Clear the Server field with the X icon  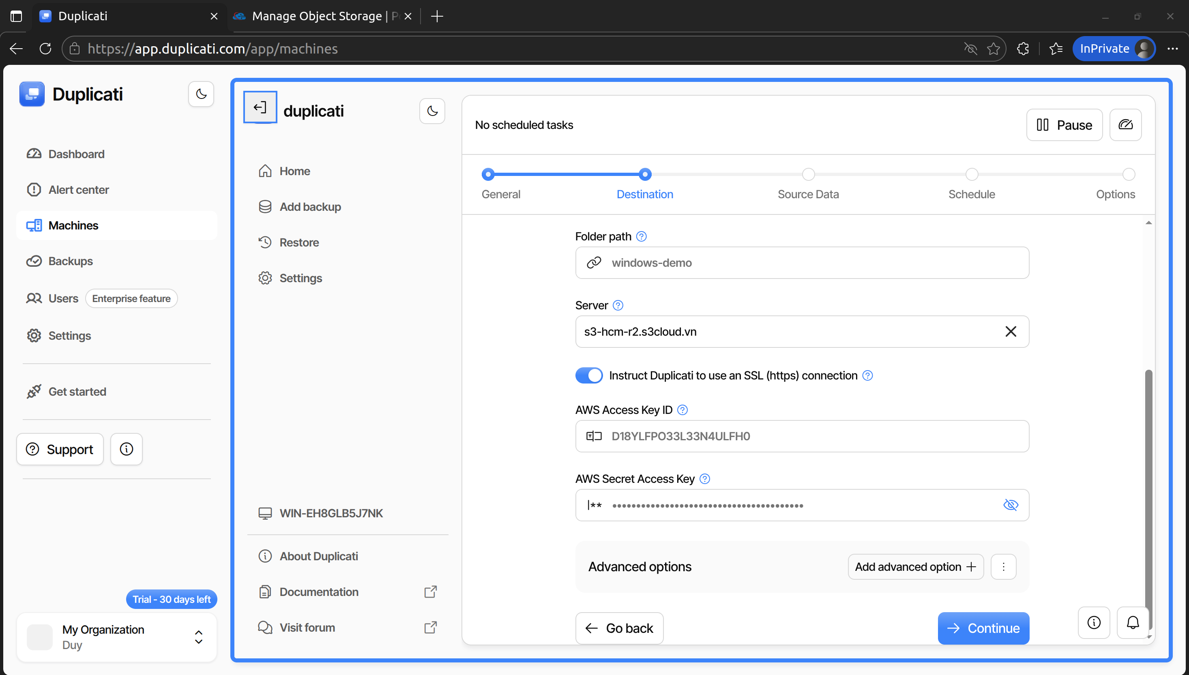1011,332
